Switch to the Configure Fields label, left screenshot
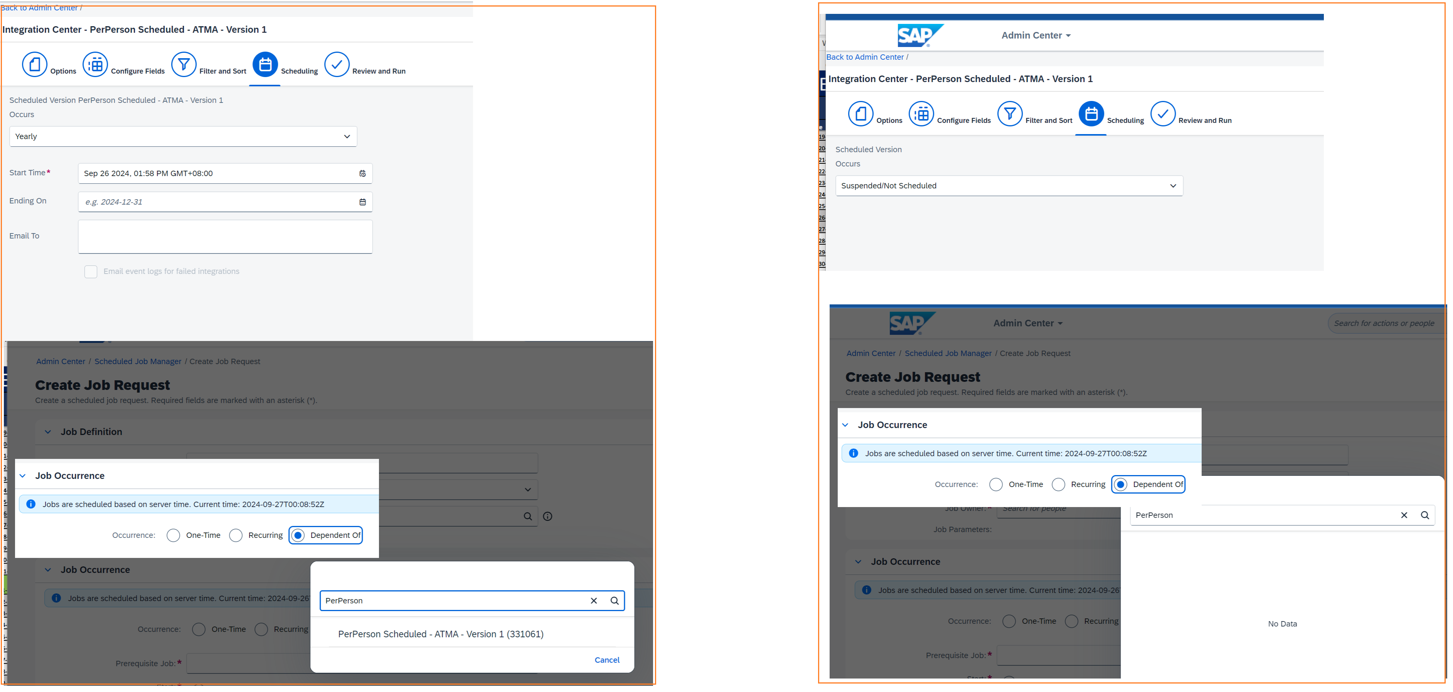The image size is (1453, 692). tap(138, 72)
